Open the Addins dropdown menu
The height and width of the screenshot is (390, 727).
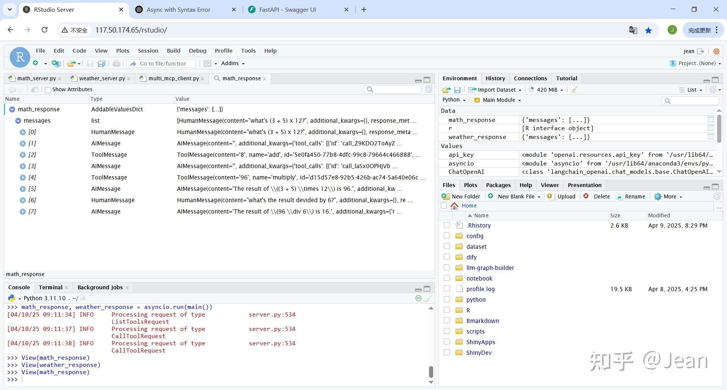[232, 63]
